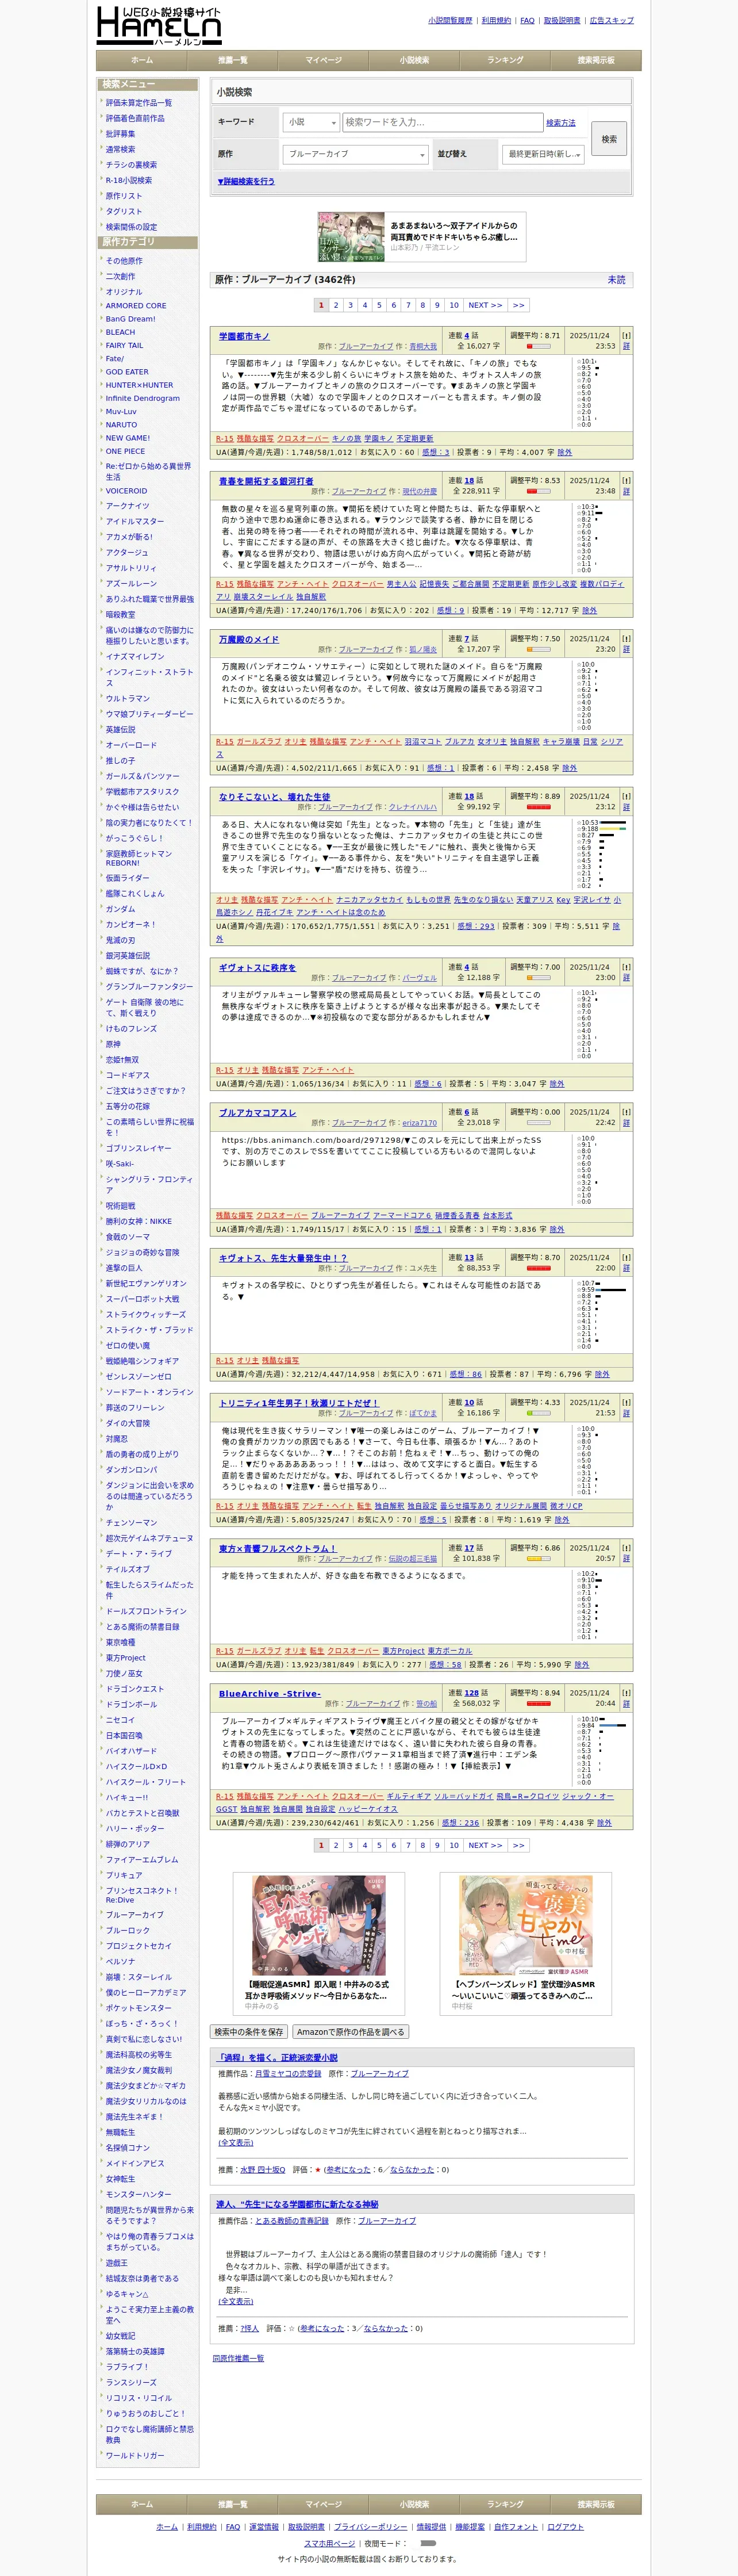The height and width of the screenshot is (2576, 738).
Task: Open the 詳 details link for 青春を開拓する銀河打者
Action: pos(626,491)
